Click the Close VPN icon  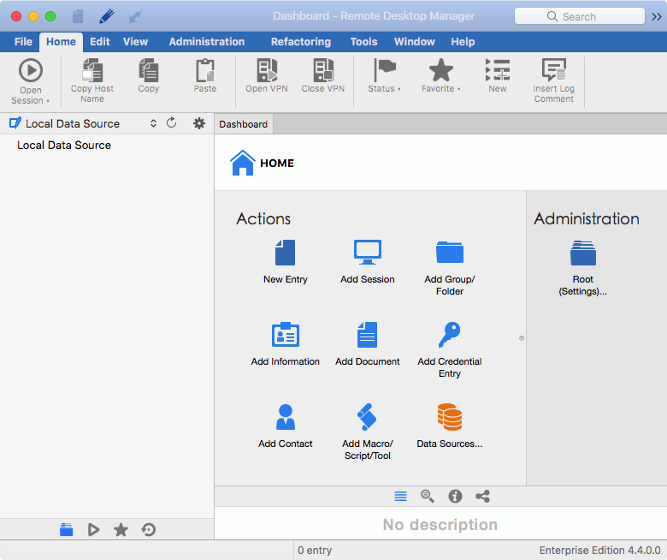(323, 70)
